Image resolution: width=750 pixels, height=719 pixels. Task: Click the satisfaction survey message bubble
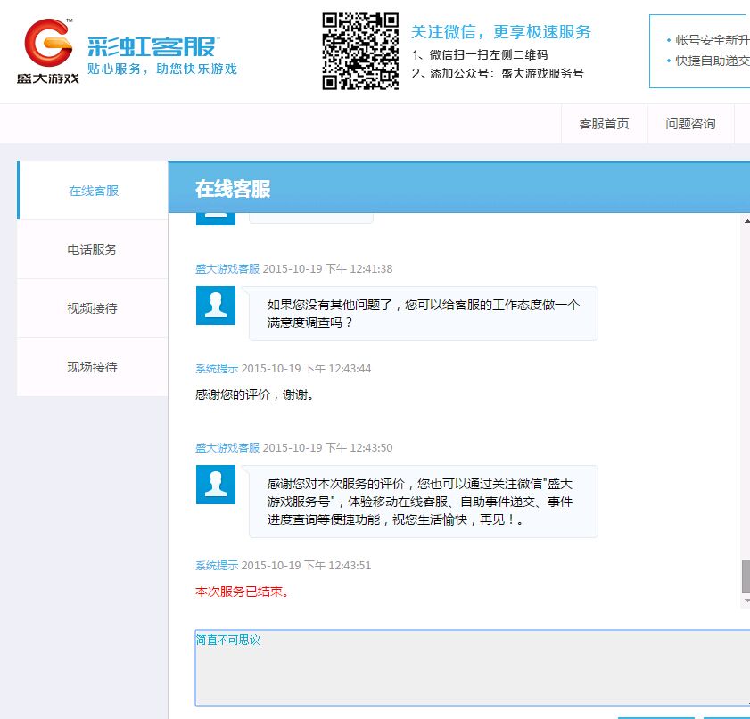(423, 313)
